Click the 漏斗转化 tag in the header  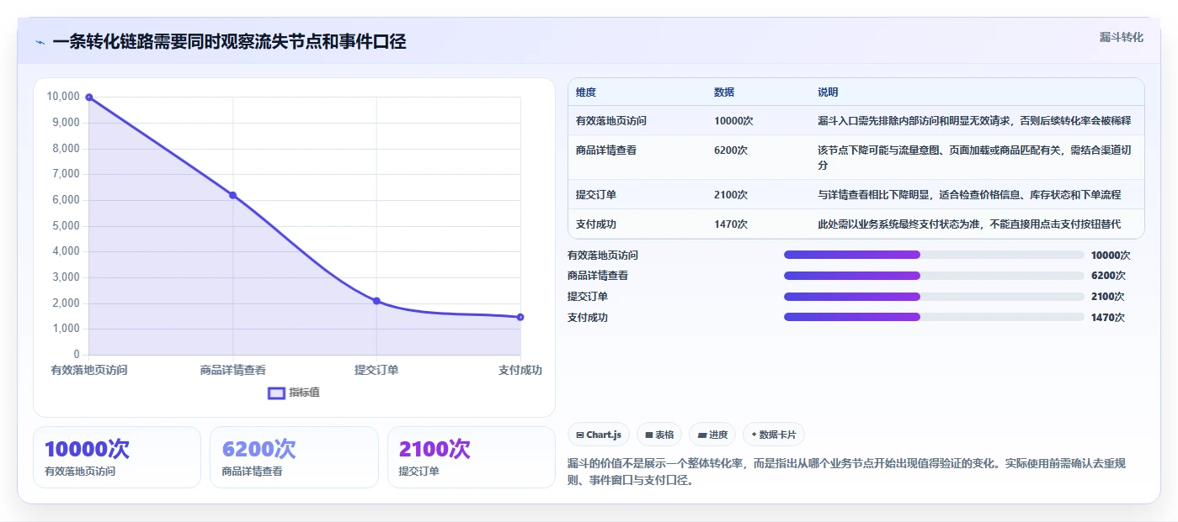tap(1122, 37)
